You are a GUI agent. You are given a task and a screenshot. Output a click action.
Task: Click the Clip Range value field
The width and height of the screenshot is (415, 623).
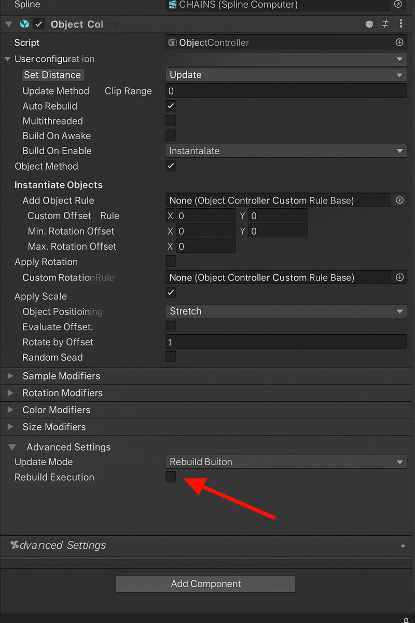click(x=286, y=91)
